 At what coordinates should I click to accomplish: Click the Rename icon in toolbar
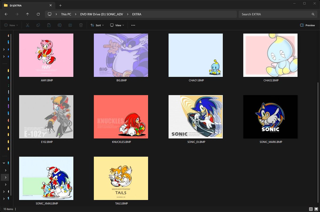click(x=59, y=25)
